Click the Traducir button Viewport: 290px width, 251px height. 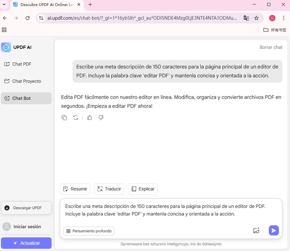tap(109, 189)
